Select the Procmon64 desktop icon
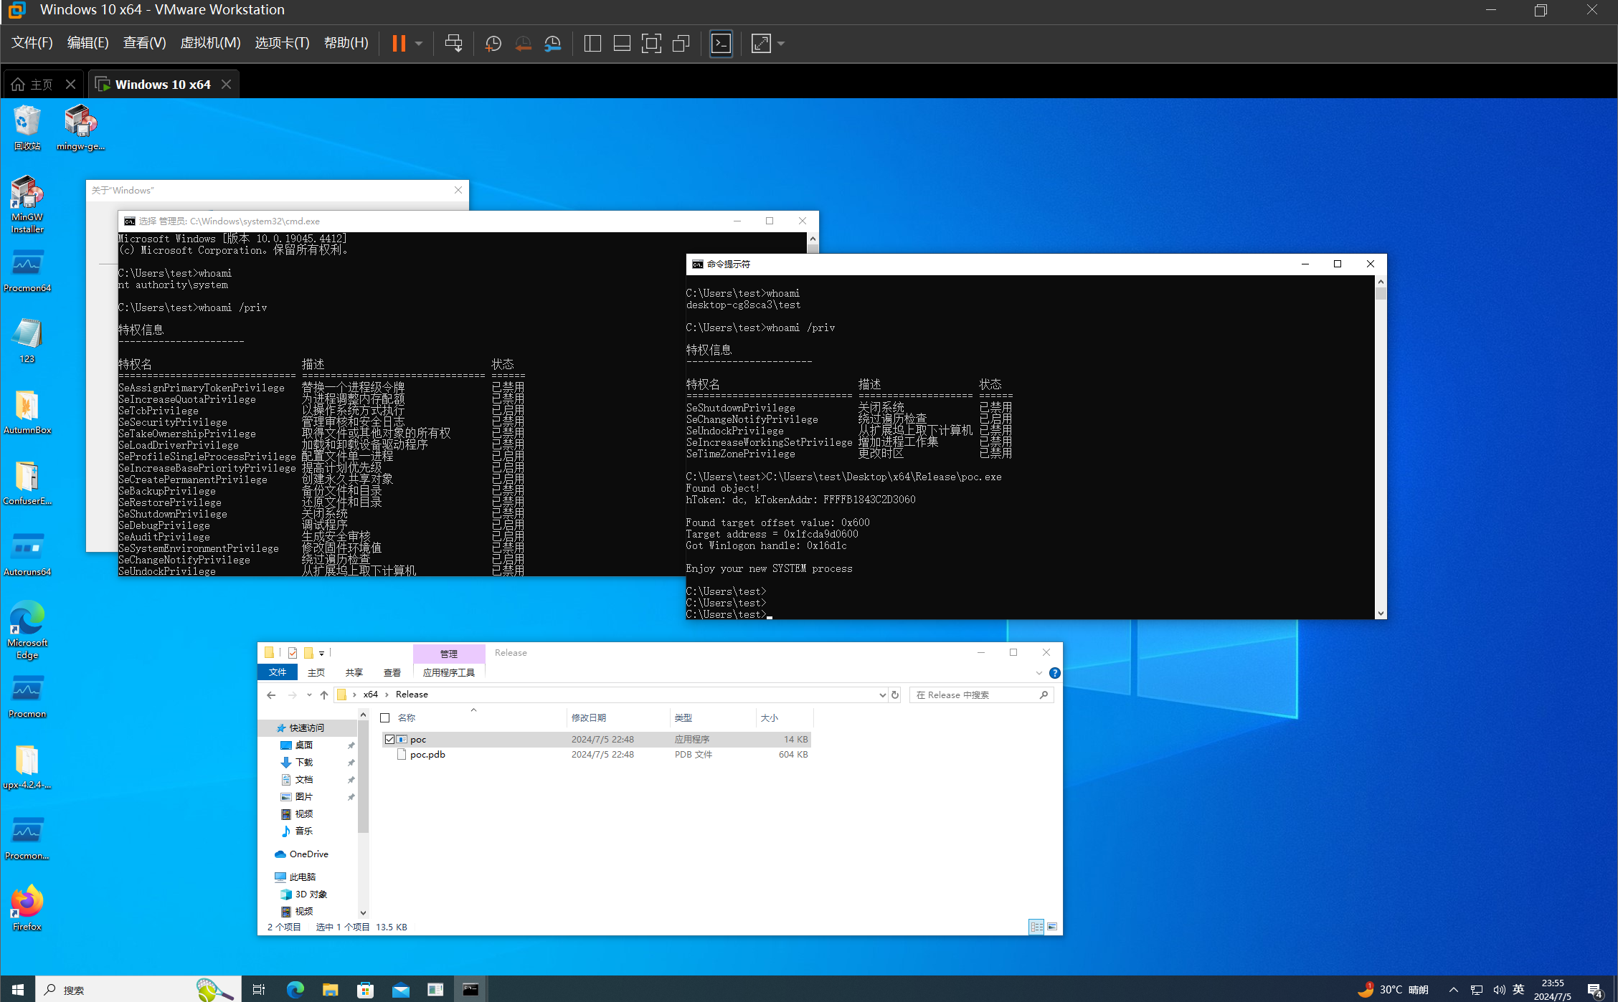 pos(27,270)
